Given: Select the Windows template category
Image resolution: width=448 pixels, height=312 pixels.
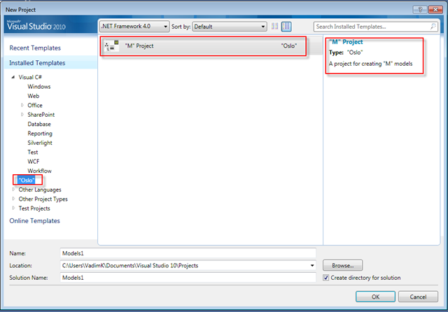Looking at the screenshot, I should coord(39,87).
